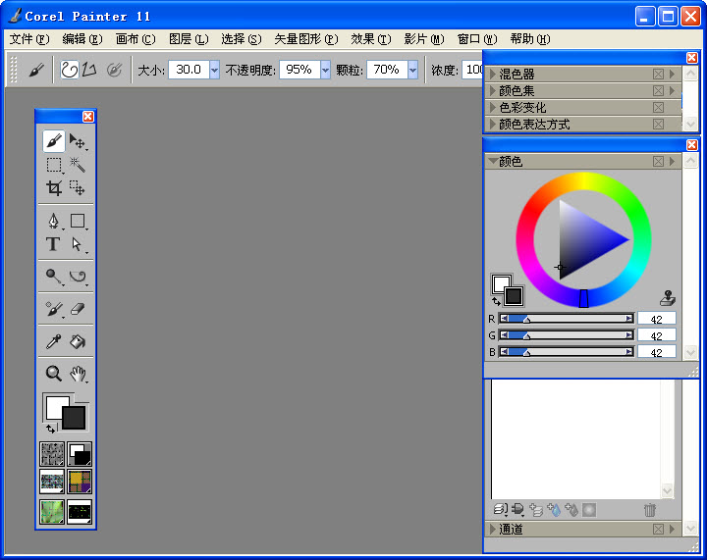Expand the 通道 panel
The height and width of the screenshot is (560, 707).
pyautogui.click(x=493, y=529)
